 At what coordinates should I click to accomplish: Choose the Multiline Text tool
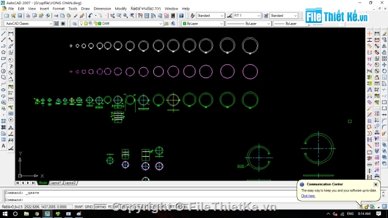coord(4,146)
